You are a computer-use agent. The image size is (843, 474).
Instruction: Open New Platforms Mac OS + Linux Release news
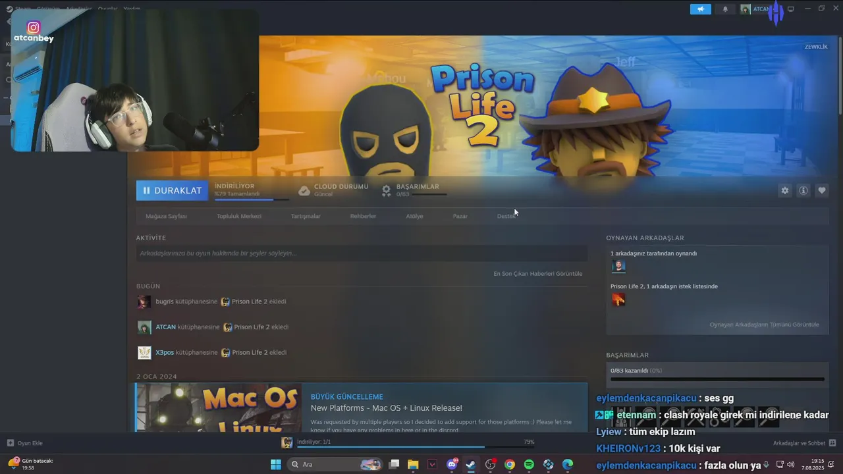(x=387, y=408)
